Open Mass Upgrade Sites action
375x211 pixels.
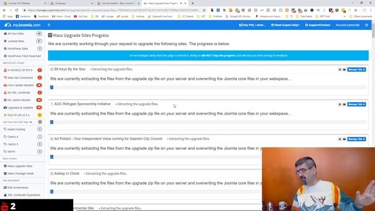(x=19, y=166)
